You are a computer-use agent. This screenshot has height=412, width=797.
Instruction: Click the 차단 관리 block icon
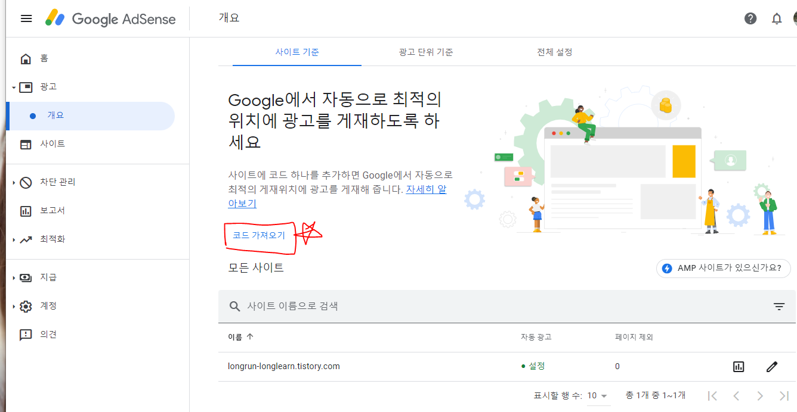pos(26,182)
